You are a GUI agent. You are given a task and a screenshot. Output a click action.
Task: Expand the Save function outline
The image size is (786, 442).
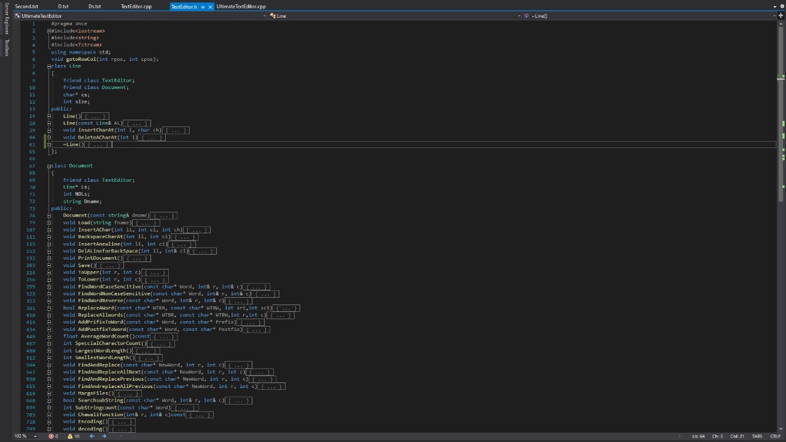tap(49, 266)
